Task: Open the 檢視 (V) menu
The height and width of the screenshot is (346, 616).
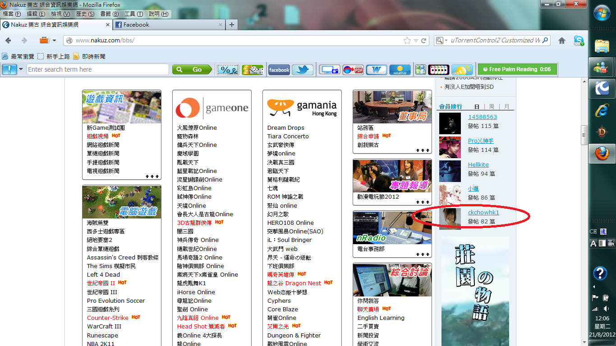Action: point(60,14)
